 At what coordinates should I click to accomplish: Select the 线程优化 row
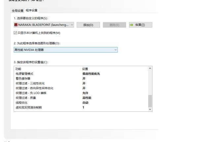[x=81, y=103]
